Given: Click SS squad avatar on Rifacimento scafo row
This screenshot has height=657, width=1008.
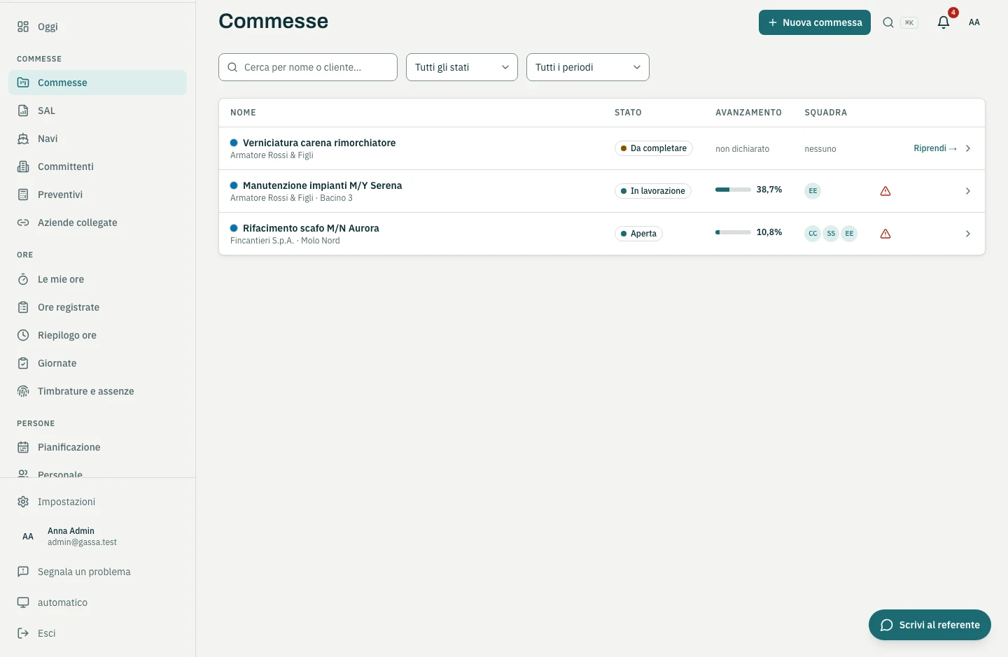Looking at the screenshot, I should [x=831, y=234].
